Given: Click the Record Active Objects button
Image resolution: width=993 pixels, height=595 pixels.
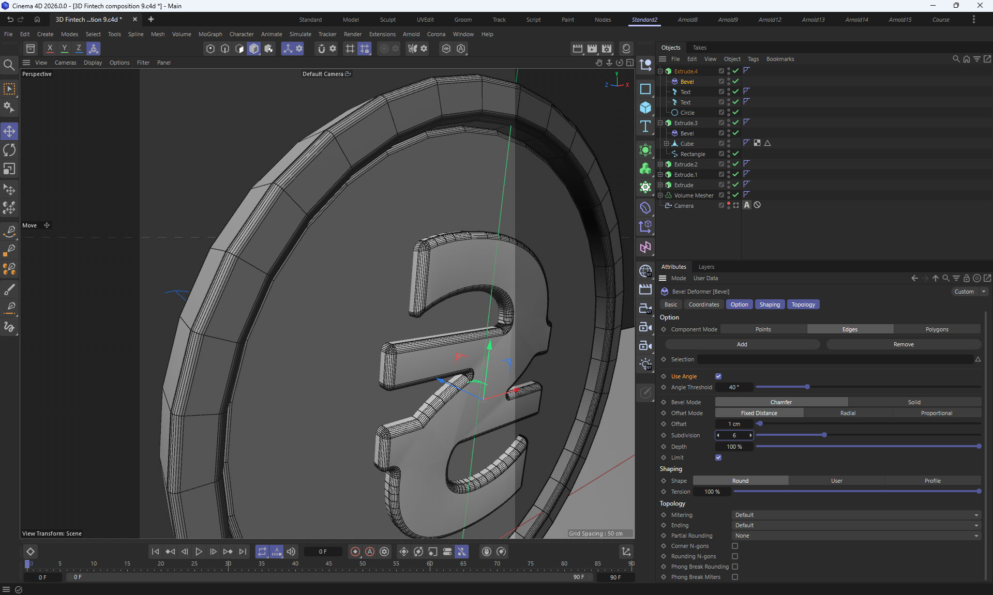Looking at the screenshot, I should pyautogui.click(x=355, y=552).
